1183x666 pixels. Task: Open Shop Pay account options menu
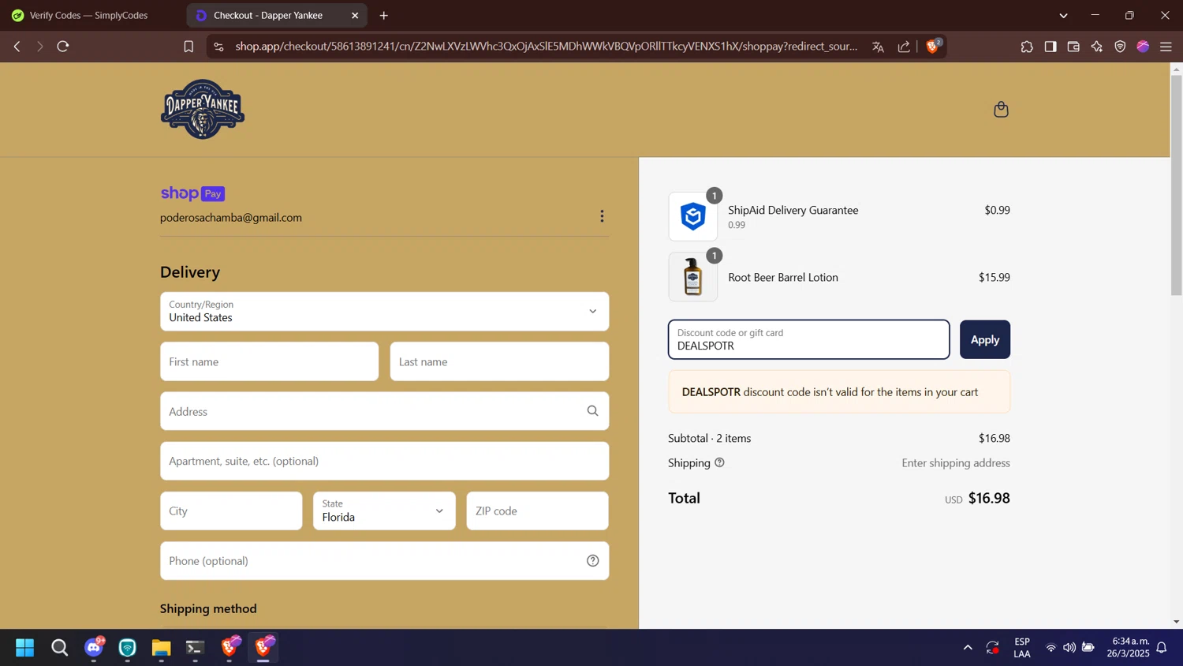(602, 216)
